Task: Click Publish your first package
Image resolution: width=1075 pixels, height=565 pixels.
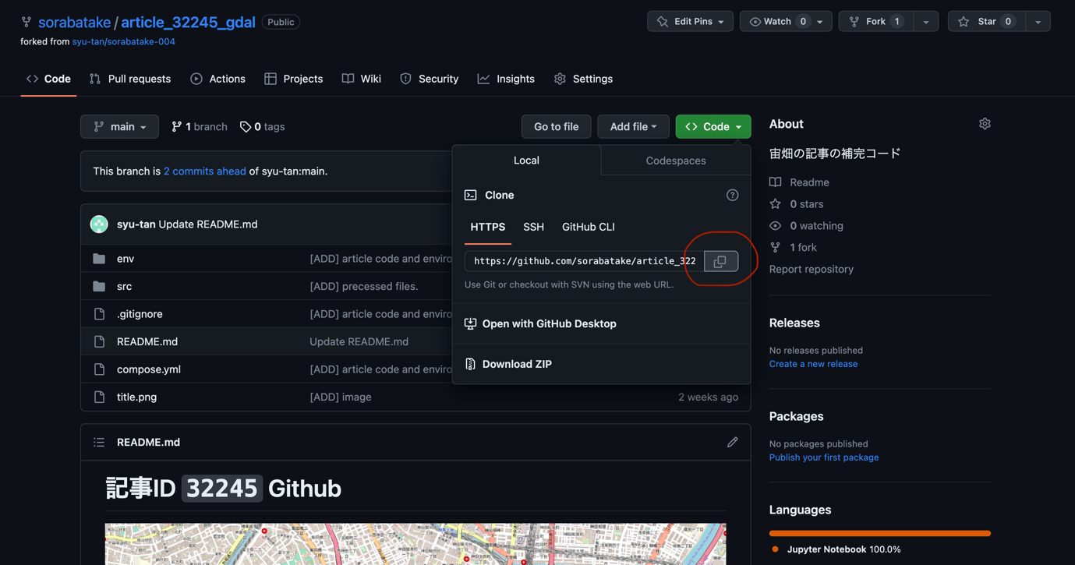Action: [824, 457]
